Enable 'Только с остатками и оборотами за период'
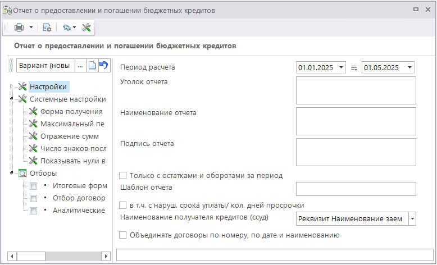 [123, 175]
